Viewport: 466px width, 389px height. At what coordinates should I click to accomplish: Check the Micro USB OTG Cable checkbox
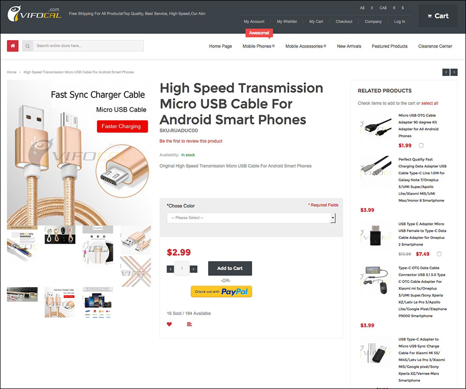[x=421, y=145]
